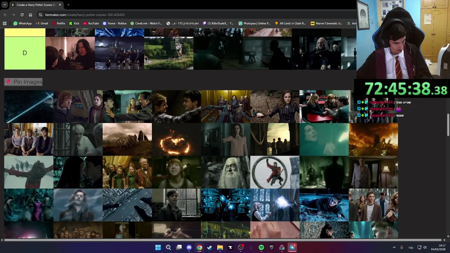
Task: Open Steam from the taskbar
Action: coord(210,247)
